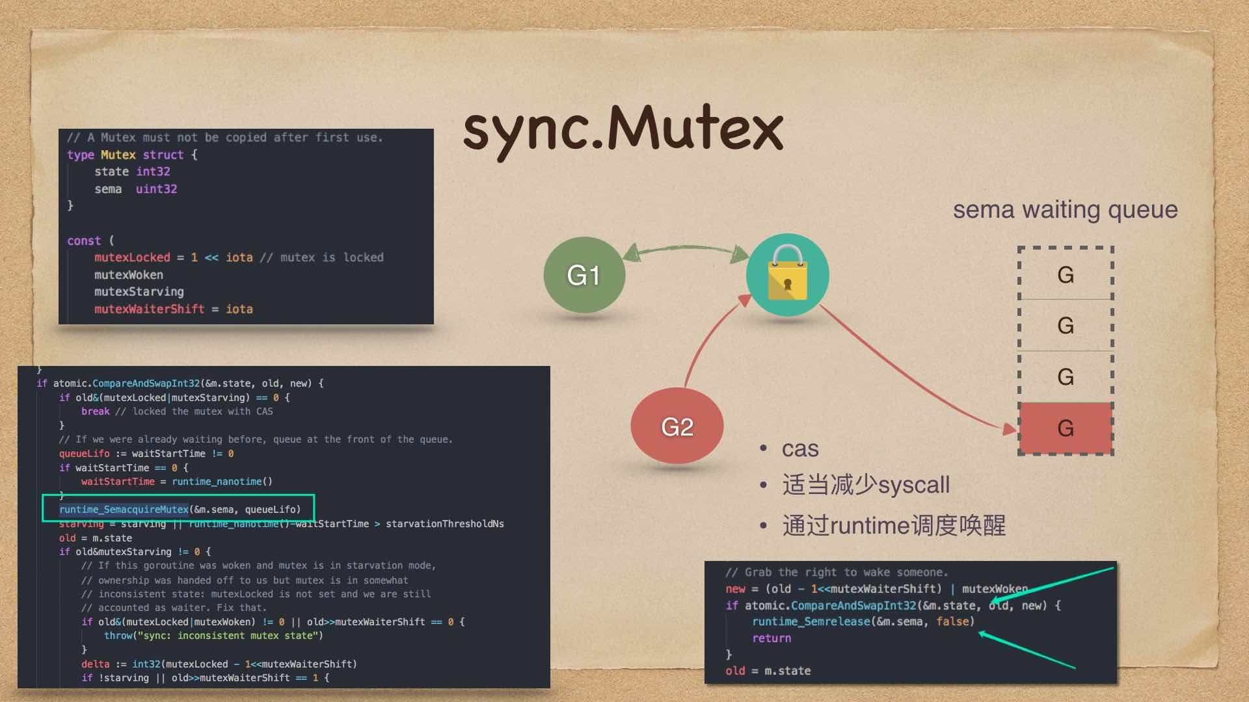Click runtime_Semrelease in bottom-right code

click(811, 621)
